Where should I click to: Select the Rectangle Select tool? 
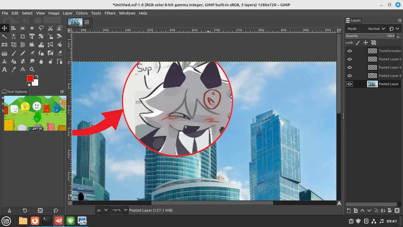pyautogui.click(x=23, y=28)
